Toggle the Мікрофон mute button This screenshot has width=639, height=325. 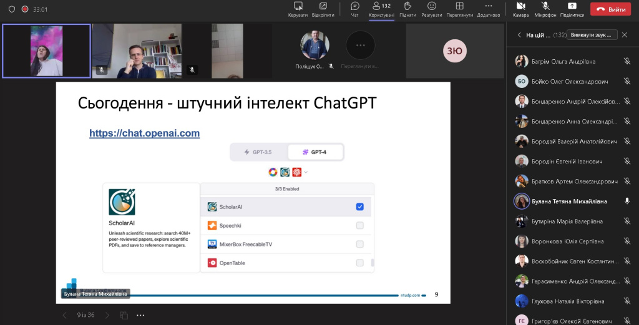[x=545, y=9]
